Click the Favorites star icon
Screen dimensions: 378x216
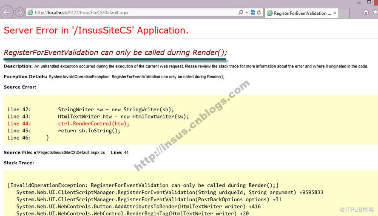point(375,12)
